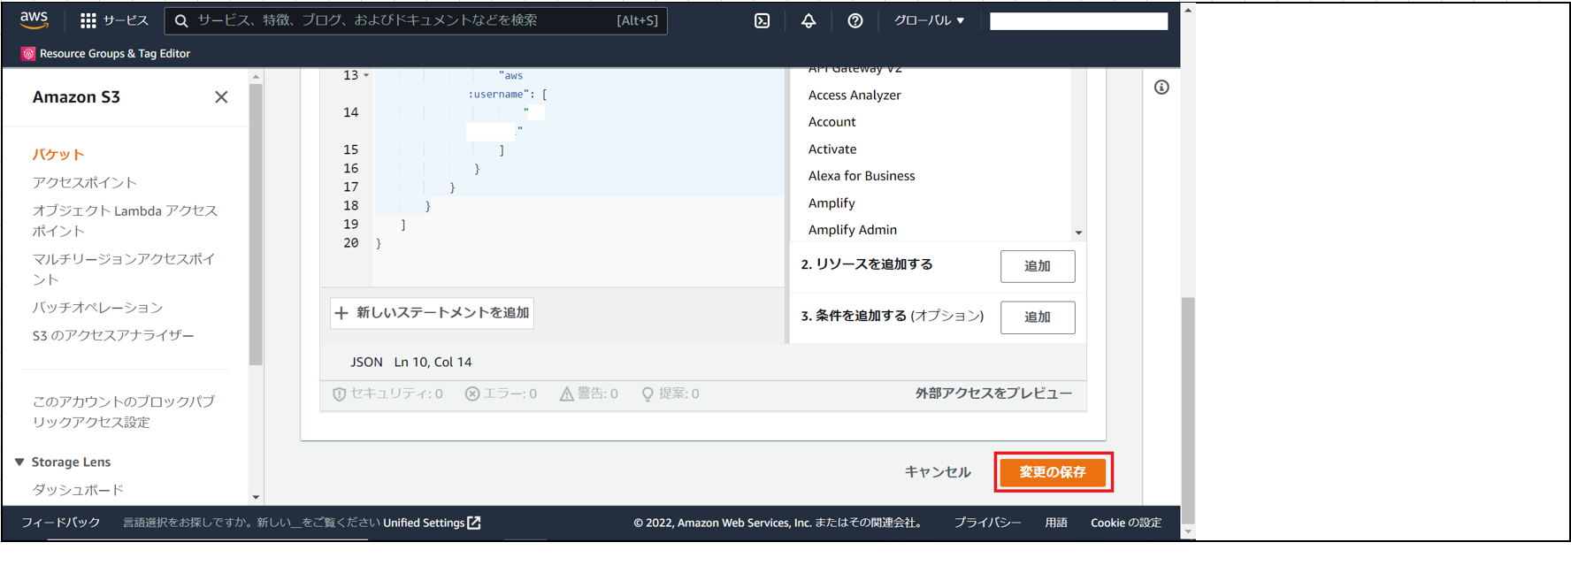Click the 警告: 0 status indicator
The height and width of the screenshot is (573, 1571).
click(x=588, y=393)
